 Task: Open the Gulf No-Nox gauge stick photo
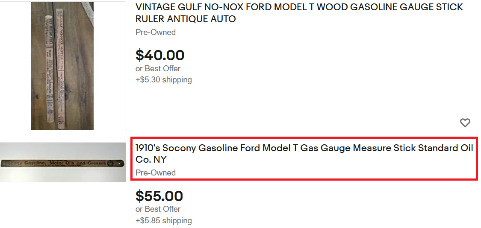62,66
